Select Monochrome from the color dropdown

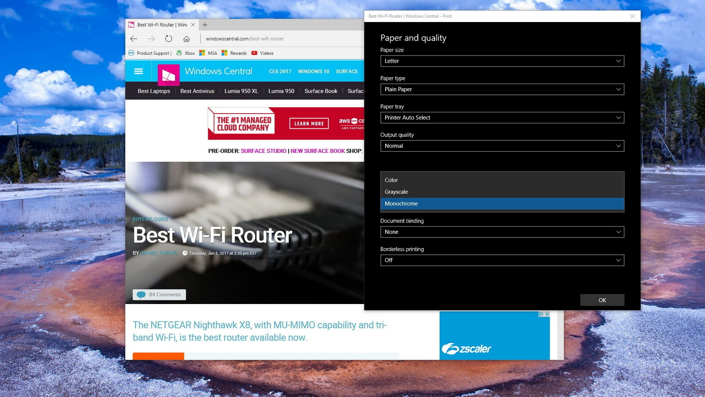502,203
